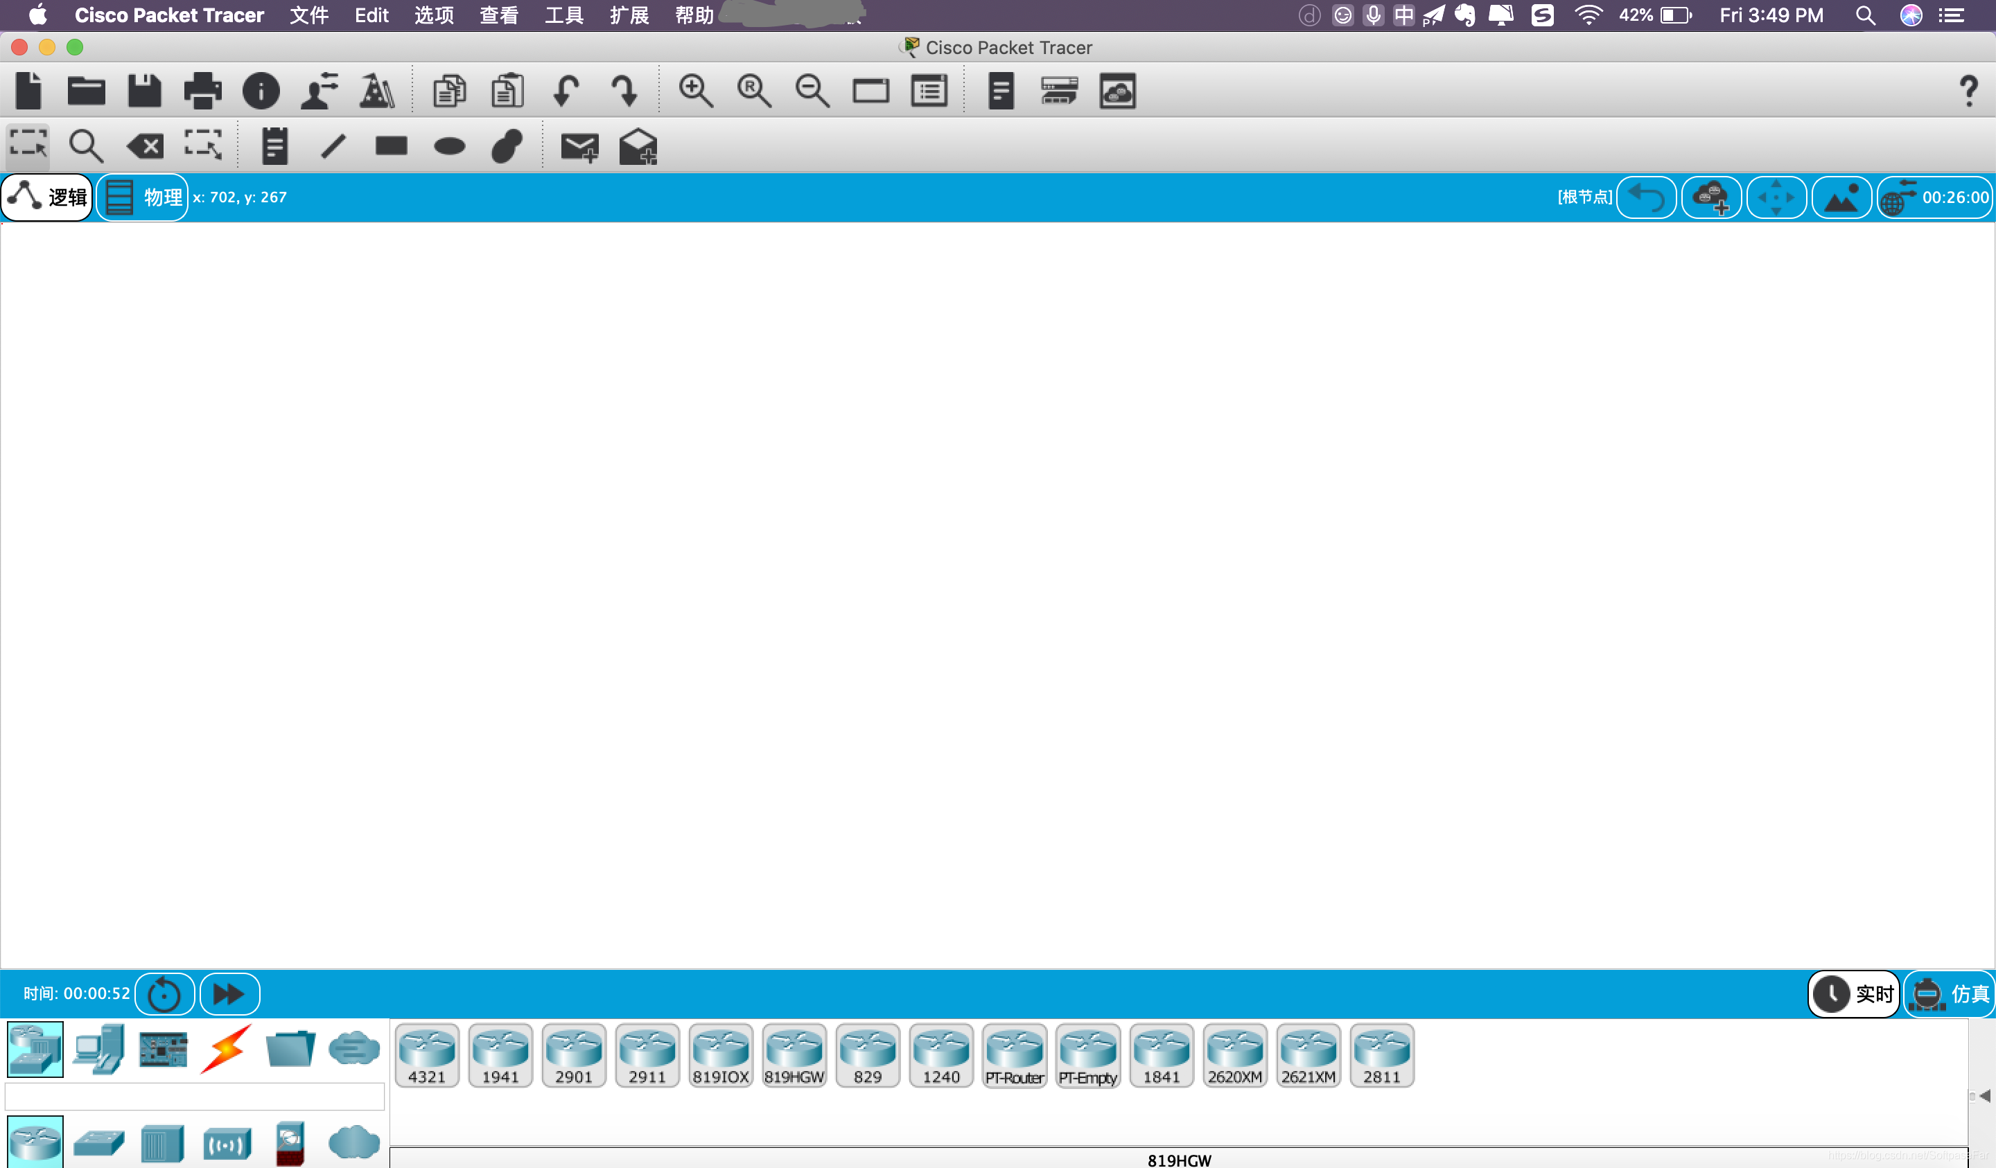Reset the simulation time with power cycle

click(x=165, y=994)
